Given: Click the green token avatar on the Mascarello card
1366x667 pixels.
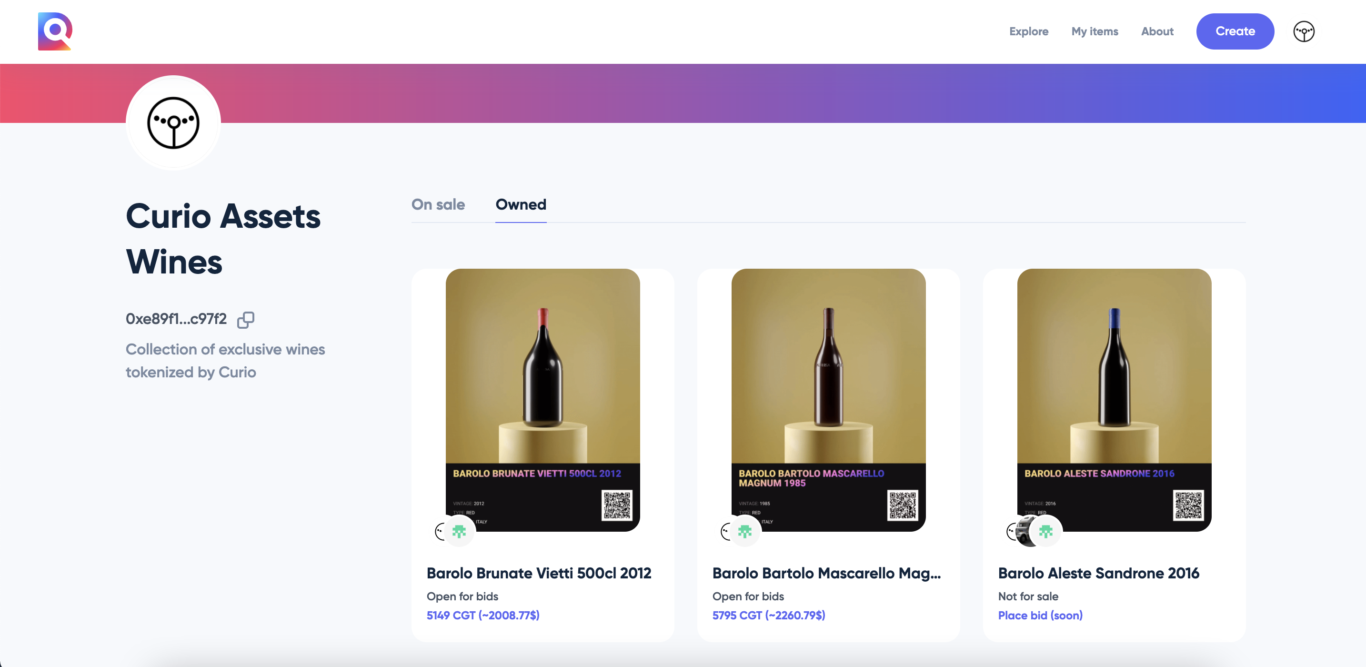Looking at the screenshot, I should pyautogui.click(x=745, y=531).
